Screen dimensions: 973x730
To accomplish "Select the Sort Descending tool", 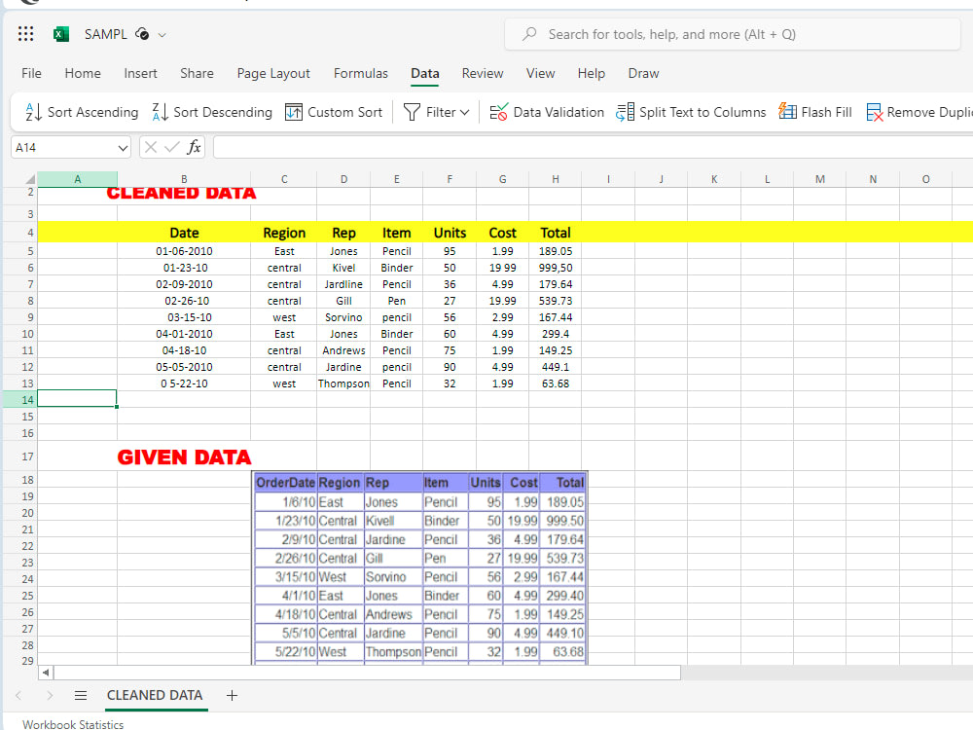I will (211, 112).
